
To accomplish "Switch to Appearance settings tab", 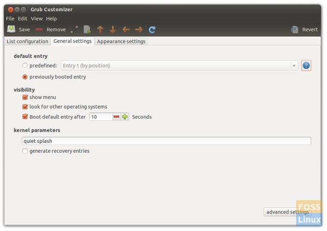I will pos(121,42).
